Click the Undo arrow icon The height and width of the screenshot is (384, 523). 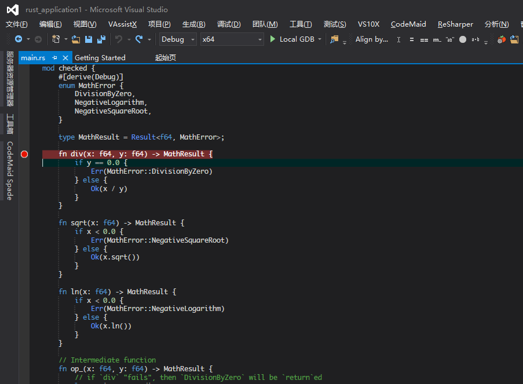coord(119,39)
